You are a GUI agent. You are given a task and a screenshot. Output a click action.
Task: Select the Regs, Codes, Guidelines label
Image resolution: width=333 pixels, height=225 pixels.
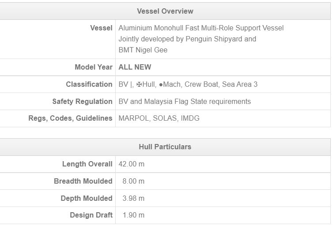coord(70,118)
